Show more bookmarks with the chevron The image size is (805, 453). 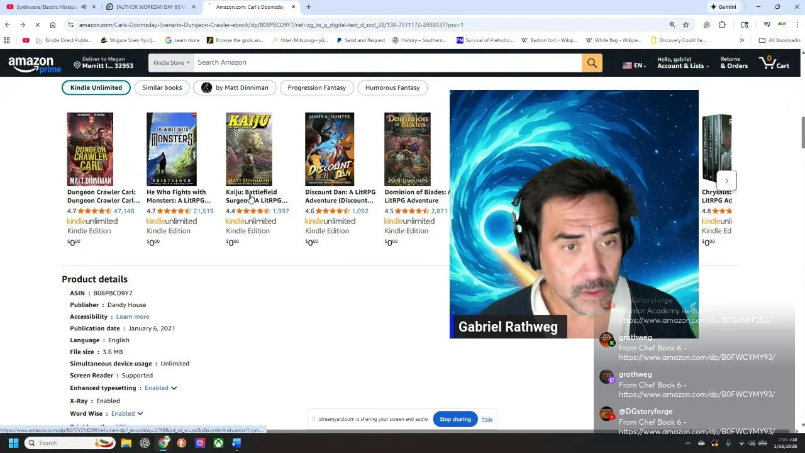(741, 40)
